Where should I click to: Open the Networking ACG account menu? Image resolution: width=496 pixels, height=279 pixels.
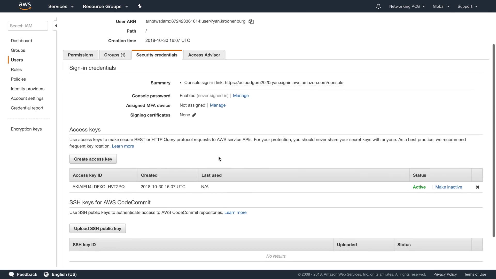coord(407,6)
